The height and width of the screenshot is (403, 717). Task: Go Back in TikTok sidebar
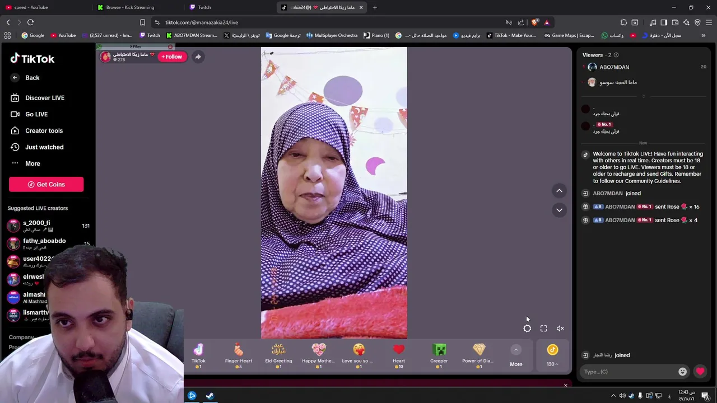(25, 78)
